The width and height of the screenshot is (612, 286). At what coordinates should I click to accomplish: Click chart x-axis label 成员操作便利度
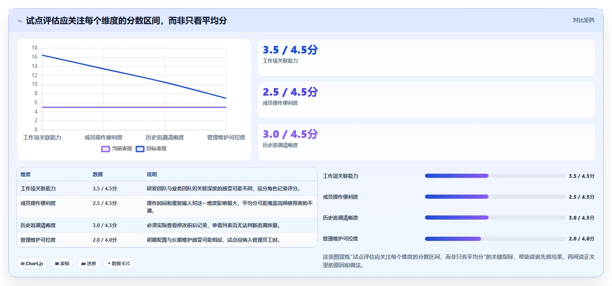103,137
